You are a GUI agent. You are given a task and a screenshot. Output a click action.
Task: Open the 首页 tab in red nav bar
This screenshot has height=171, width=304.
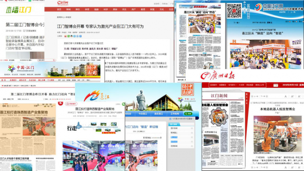59,8
